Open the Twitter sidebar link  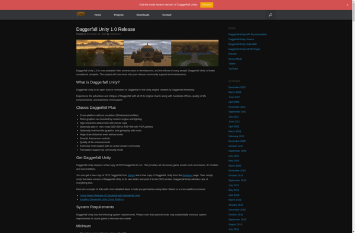pos(232,64)
